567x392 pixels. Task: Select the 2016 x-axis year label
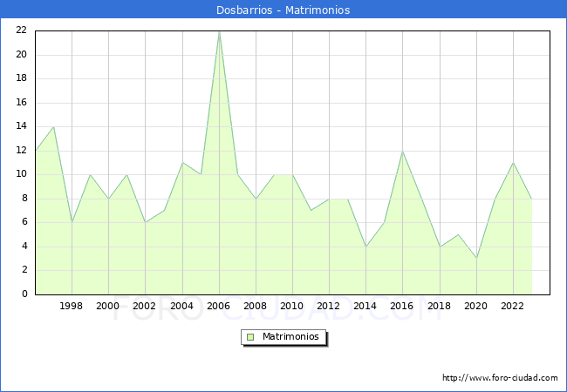402,306
